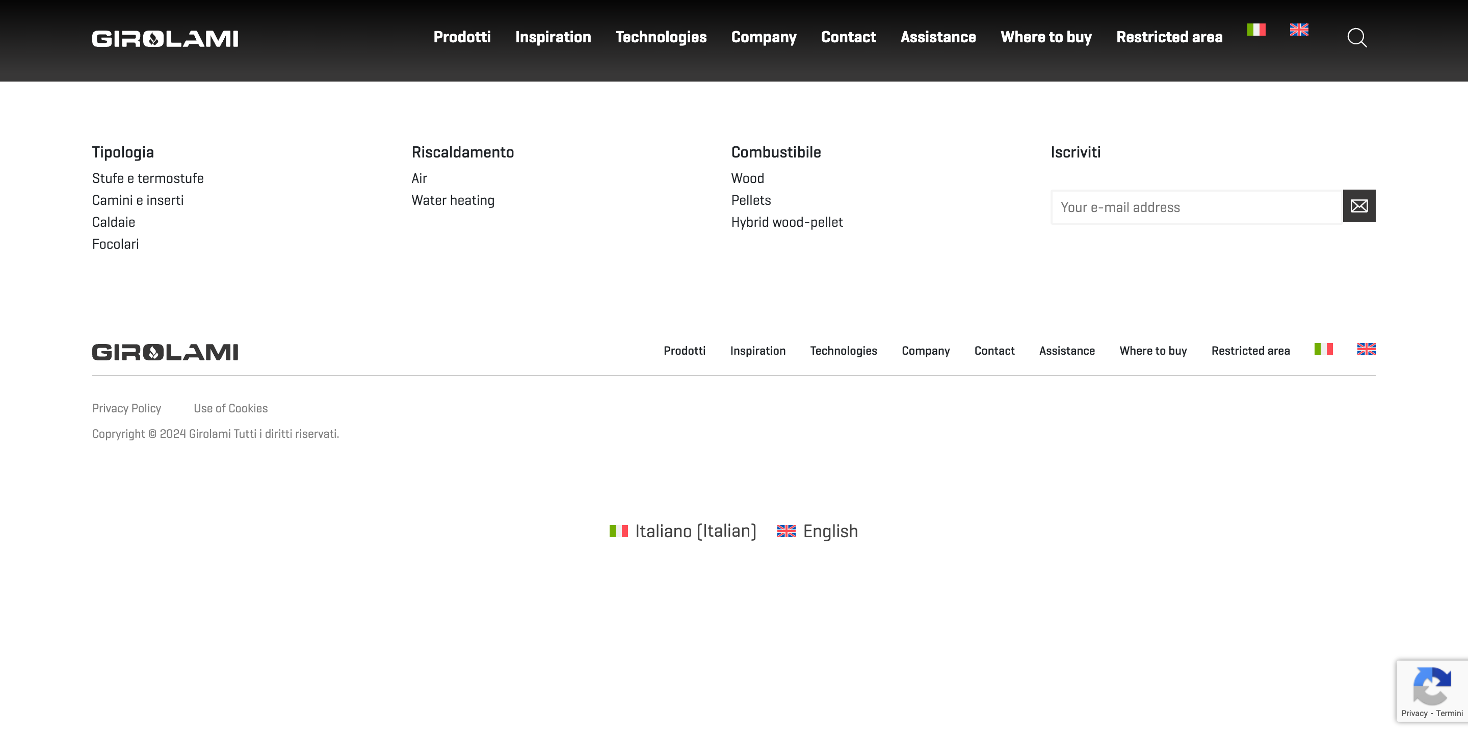Select Wood under Combustibile
The image size is (1468, 736).
click(748, 178)
